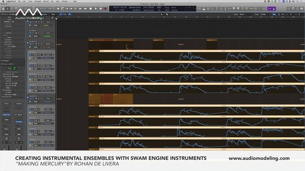Open the Navigate menu

tap(38, 1)
